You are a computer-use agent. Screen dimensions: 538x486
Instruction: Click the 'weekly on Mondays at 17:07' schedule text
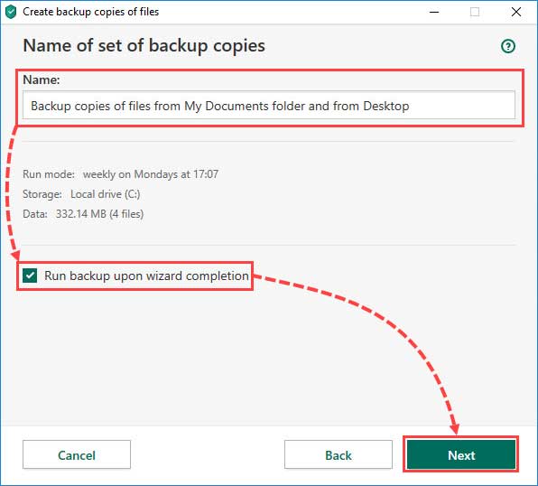(150, 174)
